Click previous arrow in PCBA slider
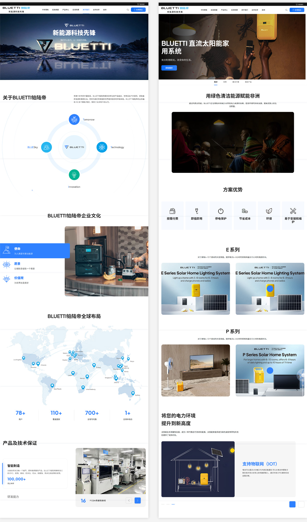 coord(129,501)
